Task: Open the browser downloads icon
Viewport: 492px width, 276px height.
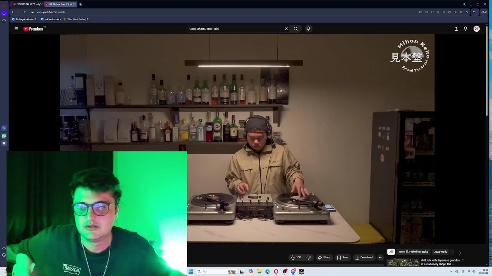Action: (455, 12)
